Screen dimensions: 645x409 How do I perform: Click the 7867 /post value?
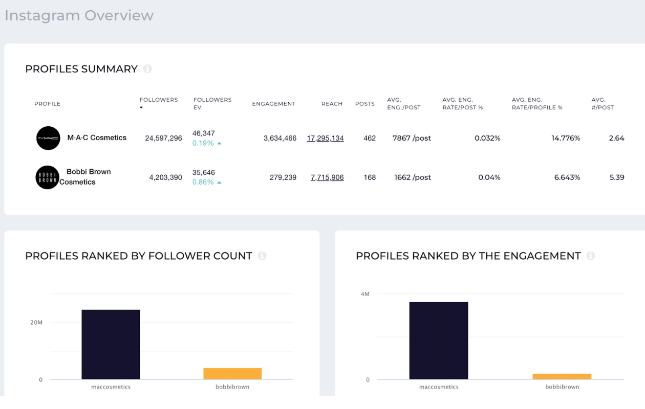[412, 138]
